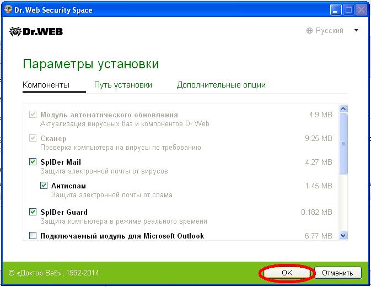The image size is (371, 287).
Task: Click the 9.25 MB size value
Action: (x=319, y=138)
